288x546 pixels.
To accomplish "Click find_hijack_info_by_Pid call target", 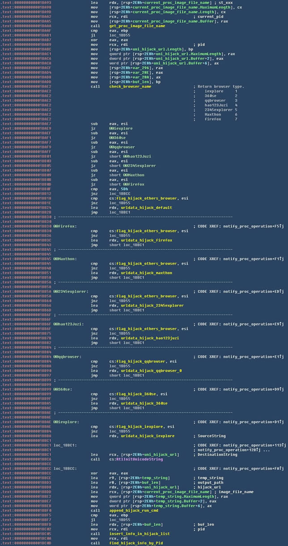I will click(x=135, y=543).
